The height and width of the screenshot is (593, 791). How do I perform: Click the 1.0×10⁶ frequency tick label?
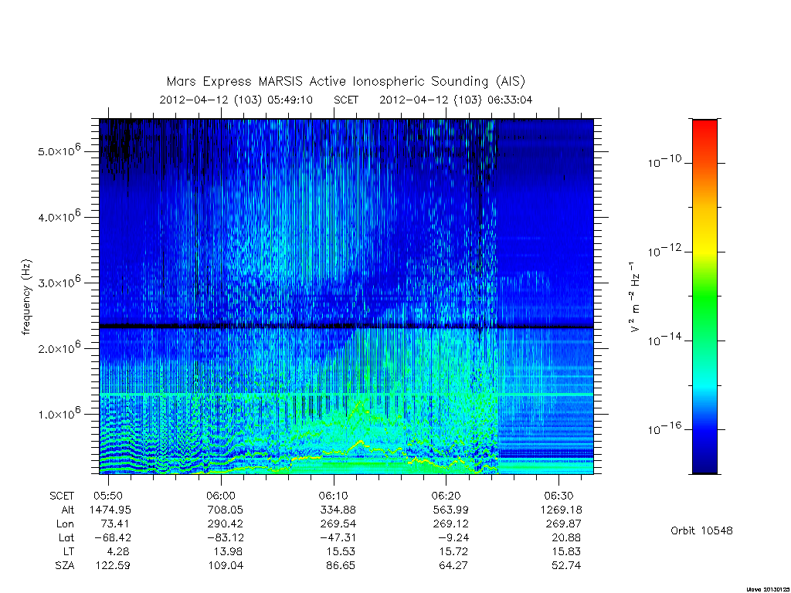point(59,412)
